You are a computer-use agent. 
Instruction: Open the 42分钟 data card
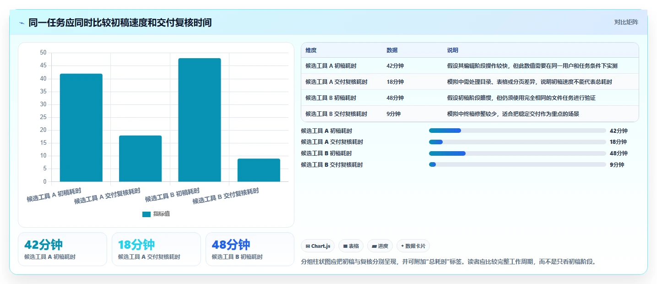62,249
